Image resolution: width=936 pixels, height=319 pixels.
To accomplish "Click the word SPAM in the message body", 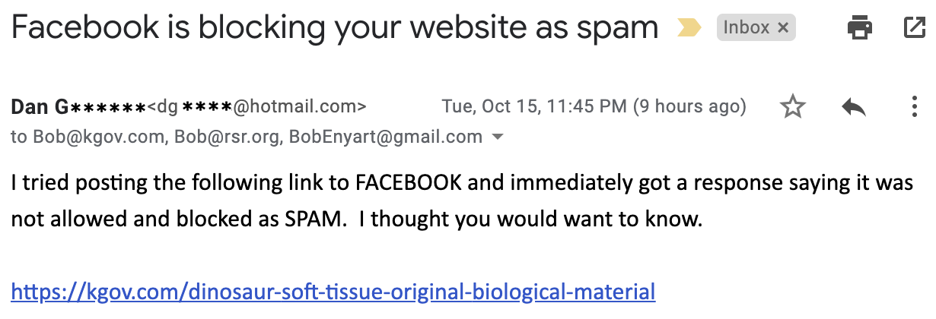I will (312, 220).
